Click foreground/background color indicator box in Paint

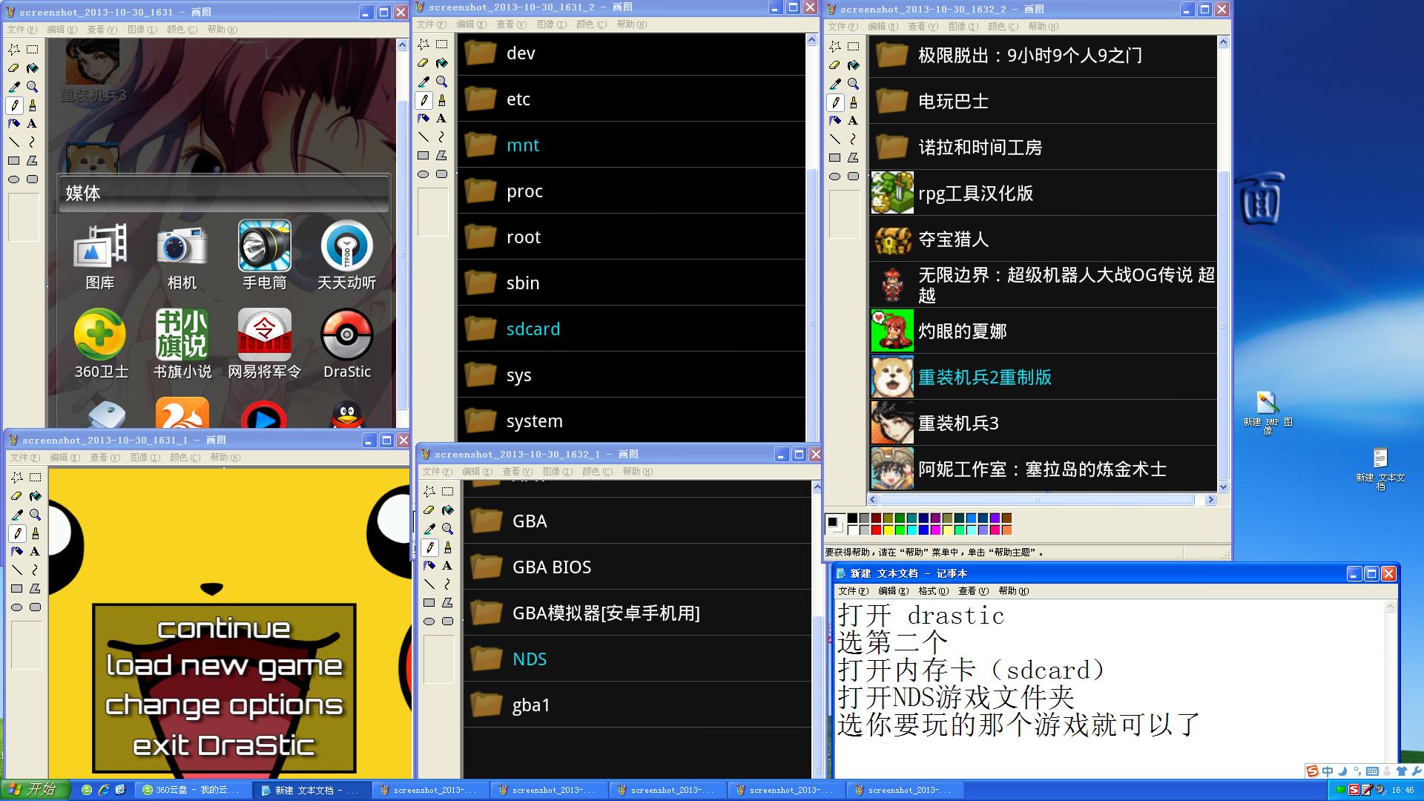point(835,524)
